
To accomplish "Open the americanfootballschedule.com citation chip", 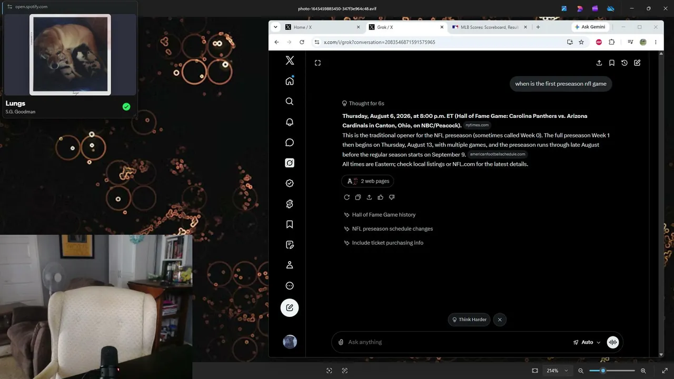I will coord(498,154).
